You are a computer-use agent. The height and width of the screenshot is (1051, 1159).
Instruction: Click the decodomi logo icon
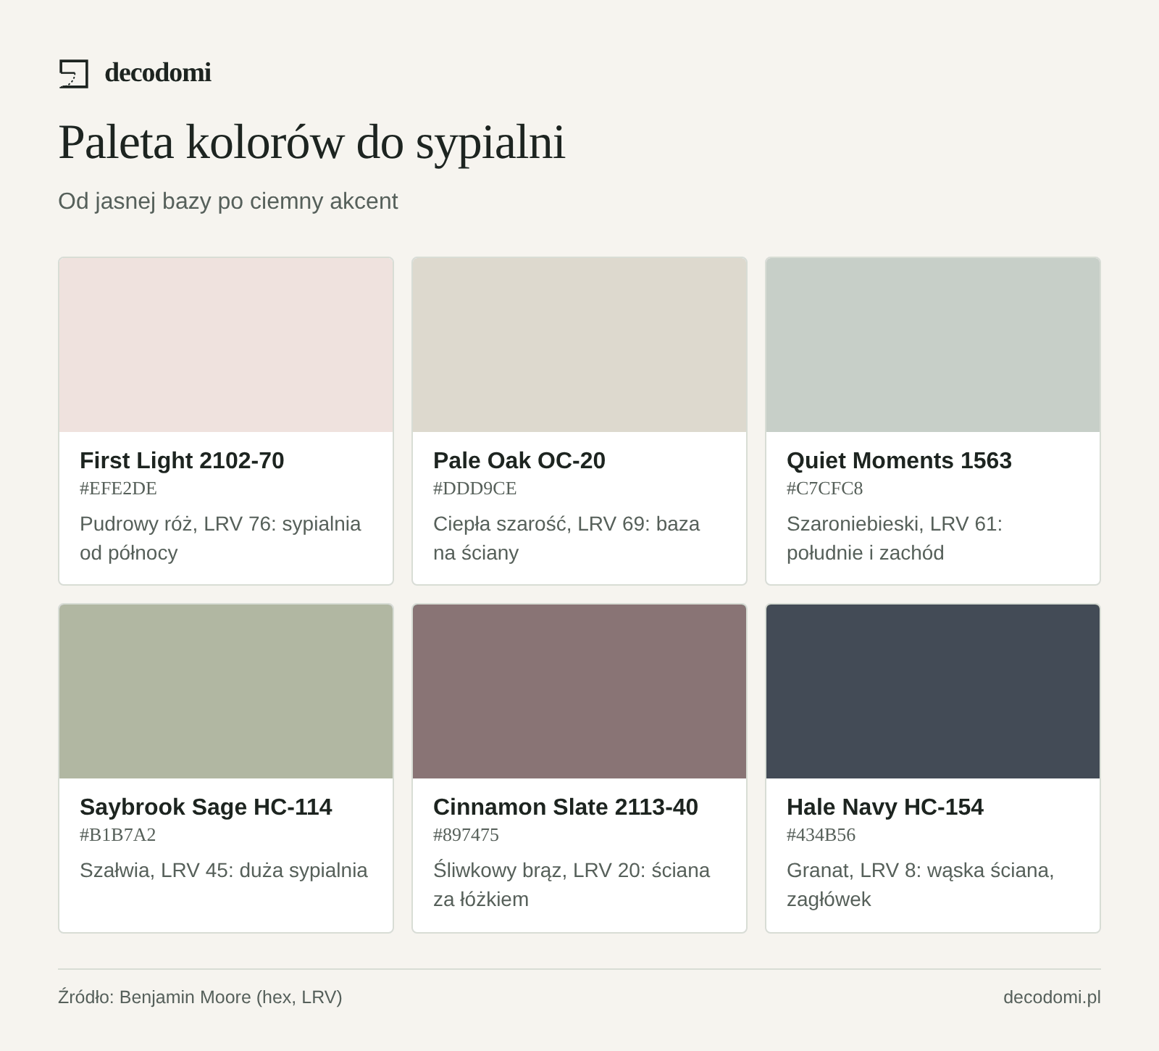(74, 74)
